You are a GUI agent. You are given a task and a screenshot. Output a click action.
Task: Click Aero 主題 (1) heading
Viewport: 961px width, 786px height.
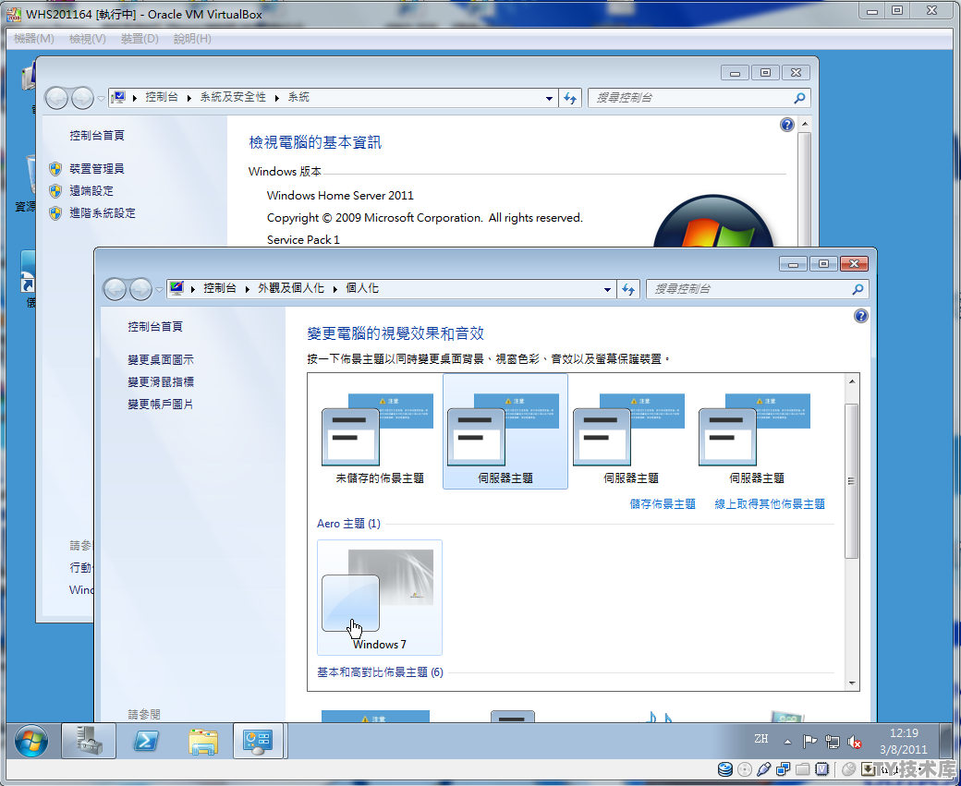pos(348,523)
